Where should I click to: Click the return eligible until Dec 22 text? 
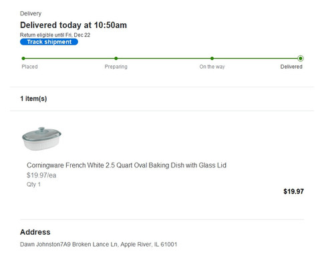coord(55,35)
